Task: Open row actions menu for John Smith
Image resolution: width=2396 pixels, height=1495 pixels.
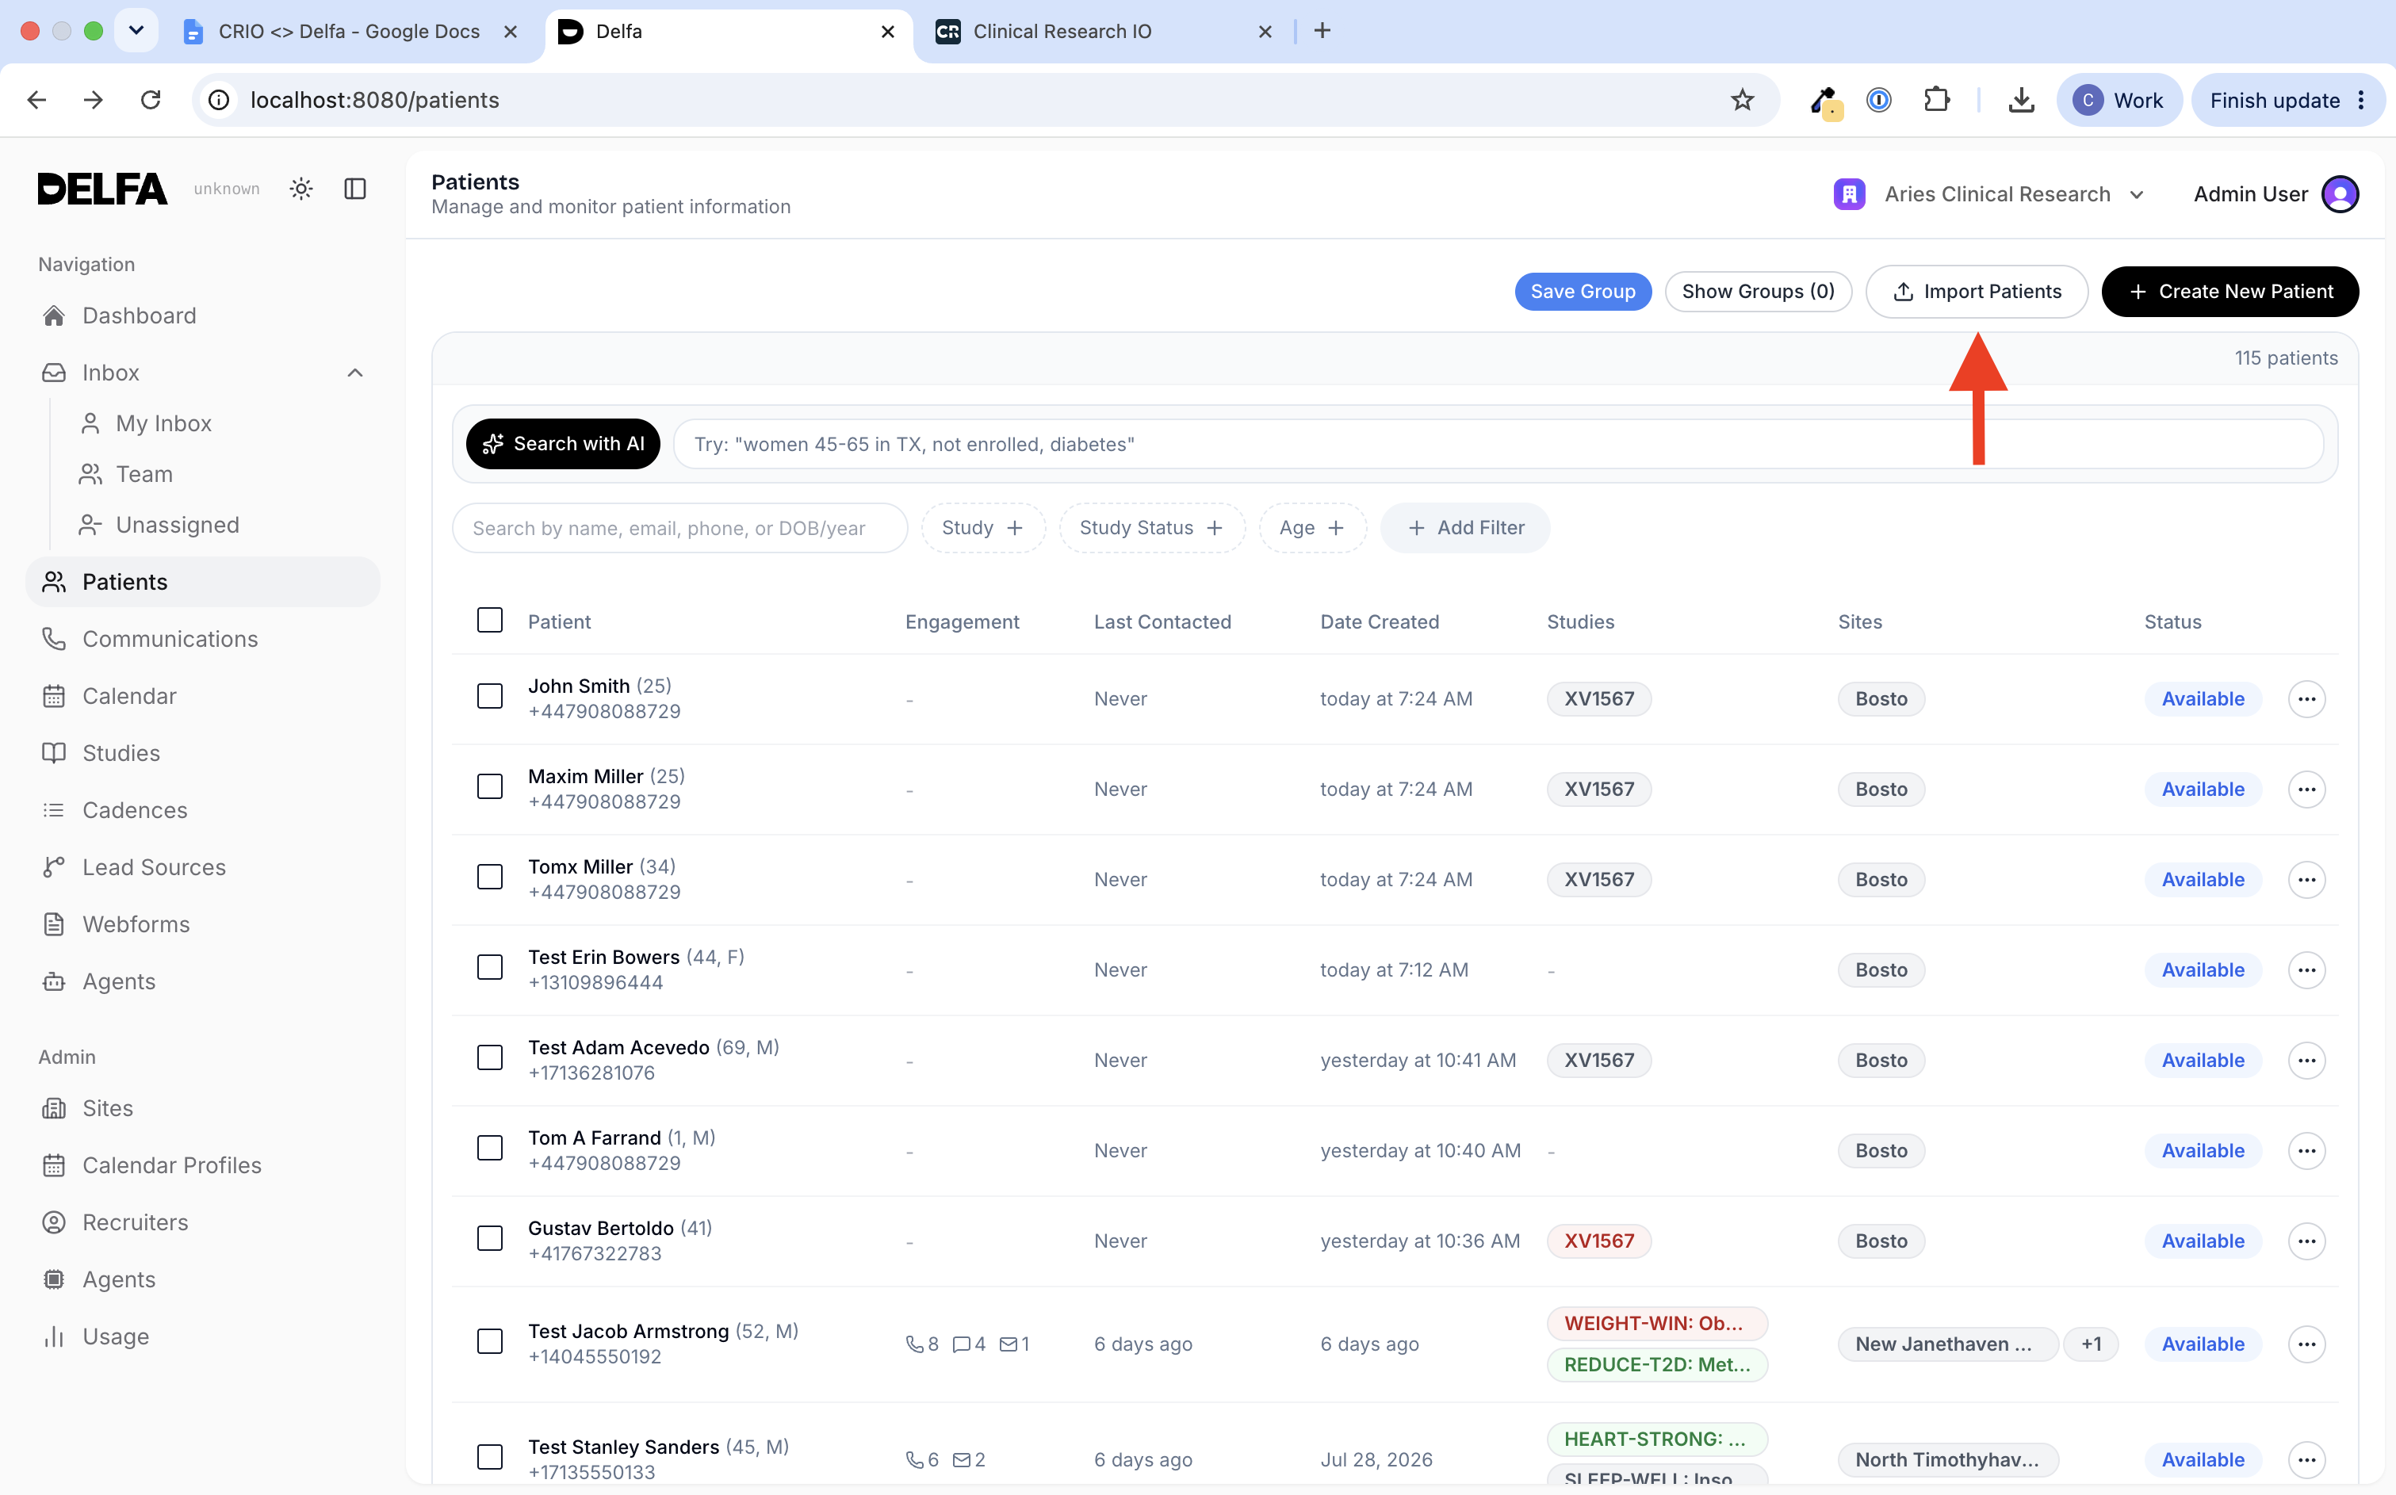Action: [2306, 699]
